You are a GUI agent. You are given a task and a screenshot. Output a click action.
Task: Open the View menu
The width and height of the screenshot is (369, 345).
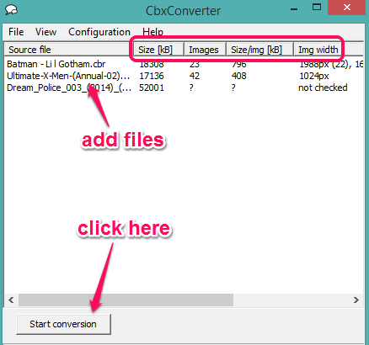tap(45, 32)
